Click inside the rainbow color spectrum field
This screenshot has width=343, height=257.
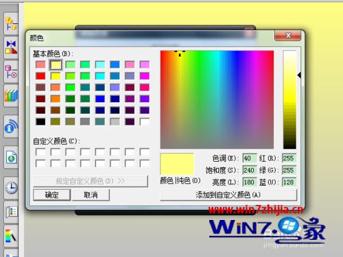point(217,99)
